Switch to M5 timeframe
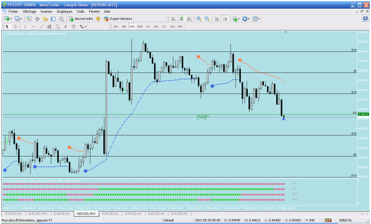Image resolution: width=371 pixels, height=224 pixels. 124,27
